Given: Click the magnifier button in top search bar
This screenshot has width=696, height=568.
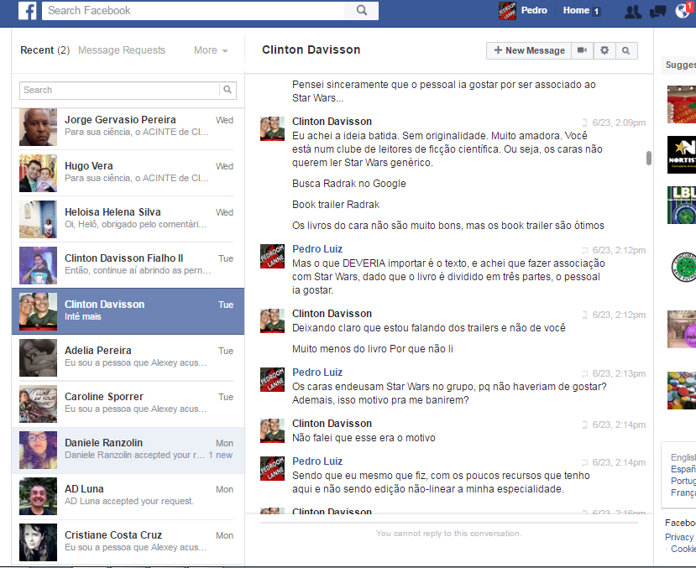Looking at the screenshot, I should 362,10.
